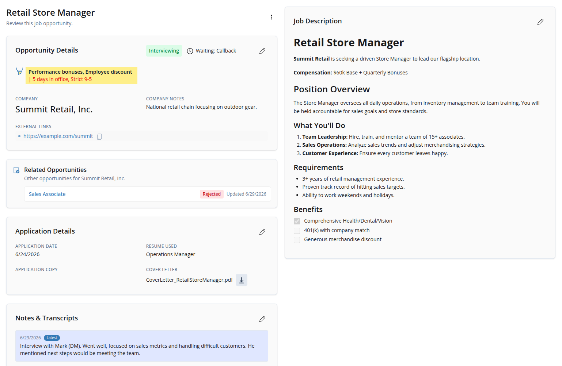
Task: Select the Summit Retail, Inc. company name
Action: coord(54,109)
